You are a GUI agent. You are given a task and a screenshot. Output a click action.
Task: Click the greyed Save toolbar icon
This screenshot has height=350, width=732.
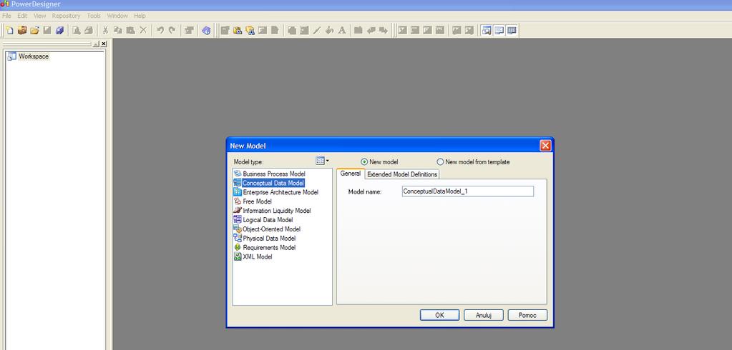47,31
